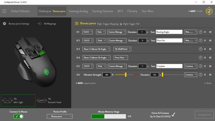Show help for action #3
Image resolution: width=215 pixels, height=121 pixels.
tap(200, 49)
